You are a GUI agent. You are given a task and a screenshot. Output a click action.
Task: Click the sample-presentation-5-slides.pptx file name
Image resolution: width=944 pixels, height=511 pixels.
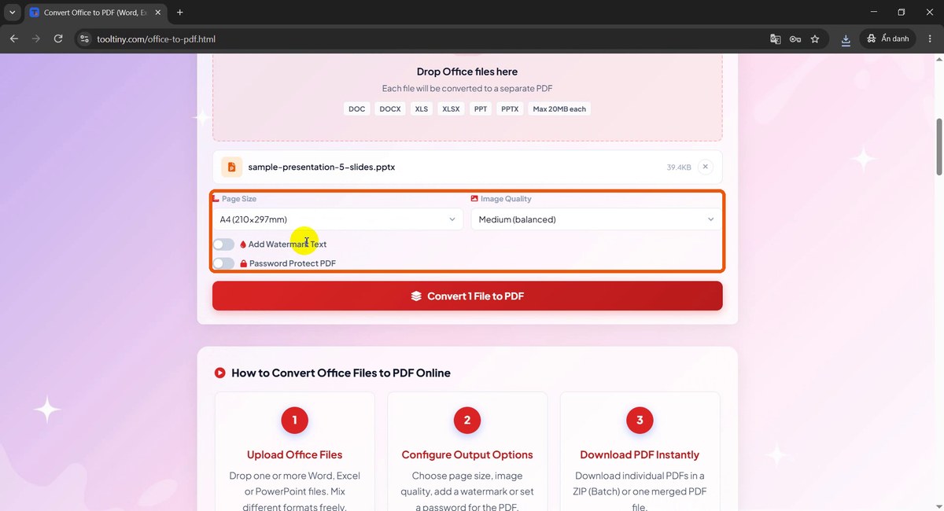coord(322,167)
